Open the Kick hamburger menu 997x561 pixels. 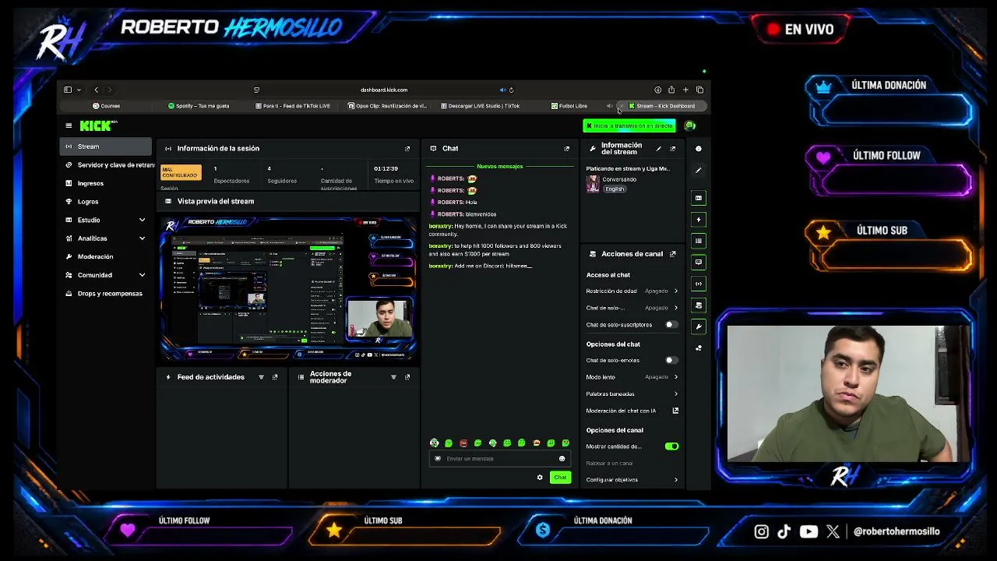(69, 125)
